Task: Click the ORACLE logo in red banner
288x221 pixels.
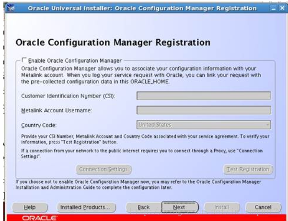Action: 39,218
